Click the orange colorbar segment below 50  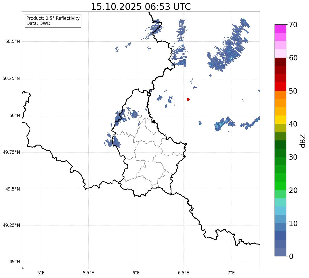pyautogui.click(x=280, y=95)
